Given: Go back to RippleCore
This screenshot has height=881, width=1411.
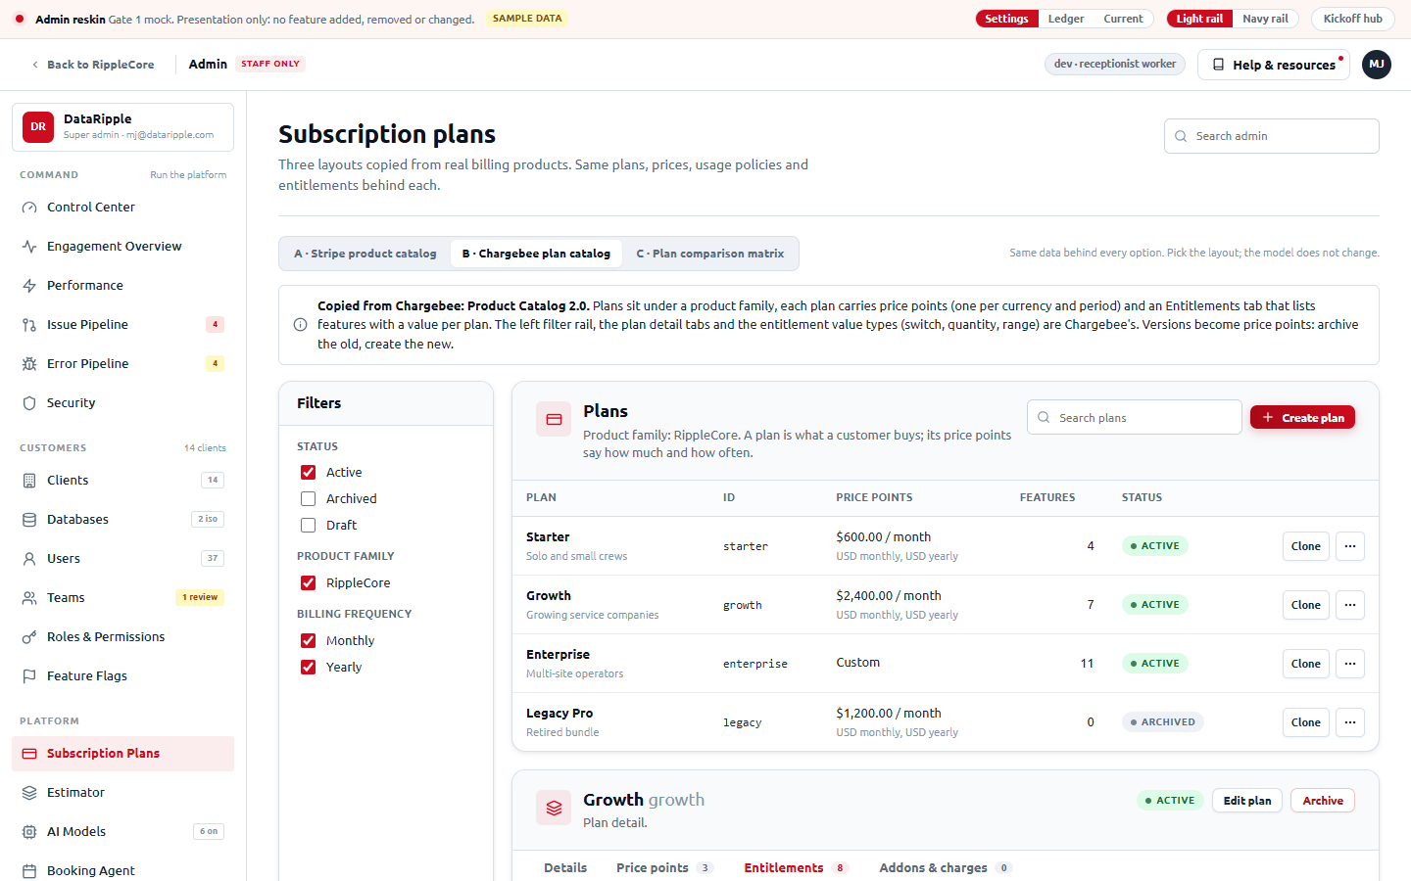Looking at the screenshot, I should 93,65.
